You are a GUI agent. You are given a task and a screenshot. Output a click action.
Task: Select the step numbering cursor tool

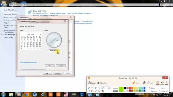point(99,91)
